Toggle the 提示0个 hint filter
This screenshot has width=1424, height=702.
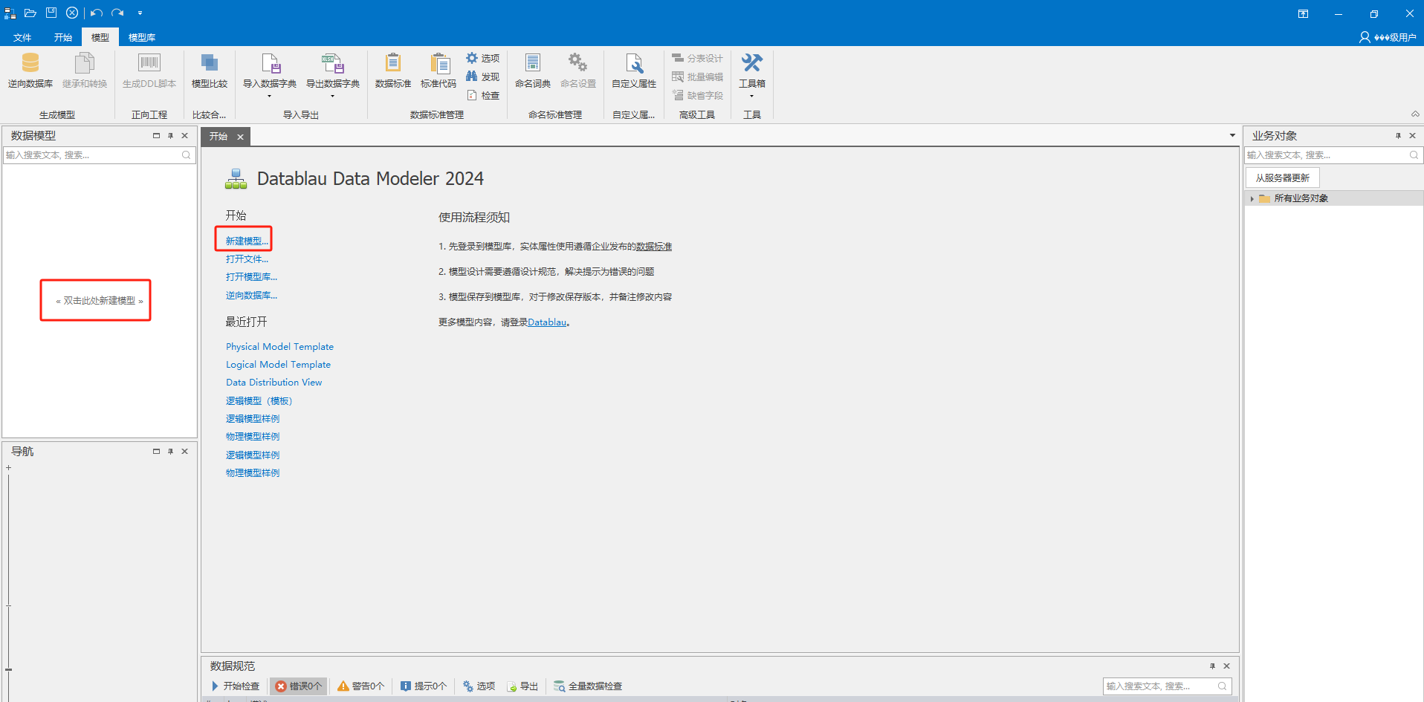(x=424, y=686)
